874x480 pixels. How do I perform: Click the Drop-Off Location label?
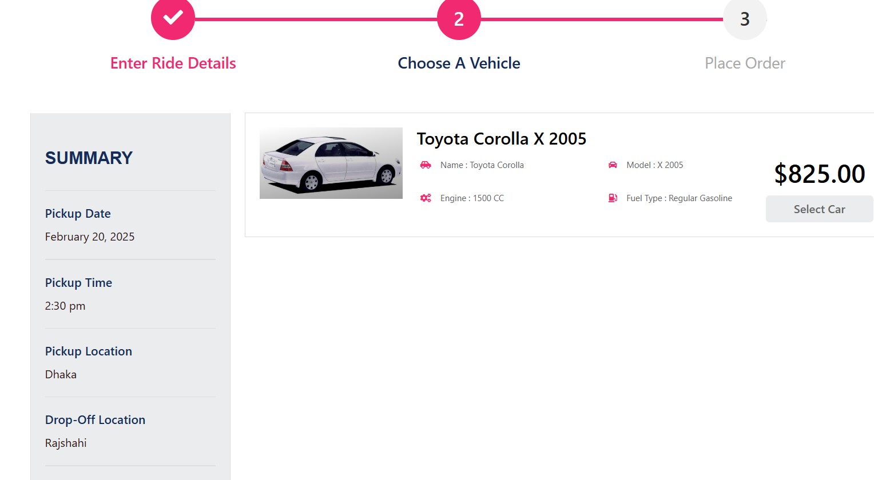coord(95,420)
